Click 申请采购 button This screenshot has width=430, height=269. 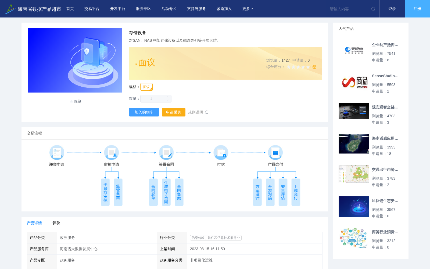[174, 112]
